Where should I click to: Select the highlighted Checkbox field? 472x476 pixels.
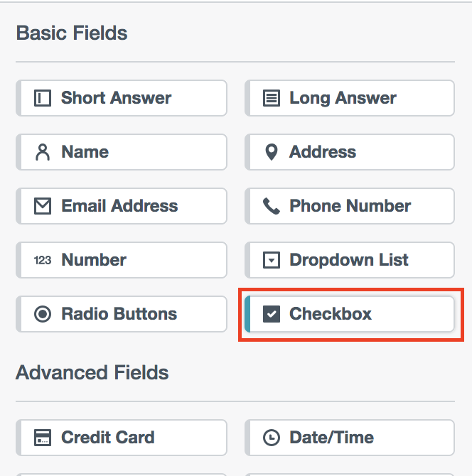click(x=350, y=314)
